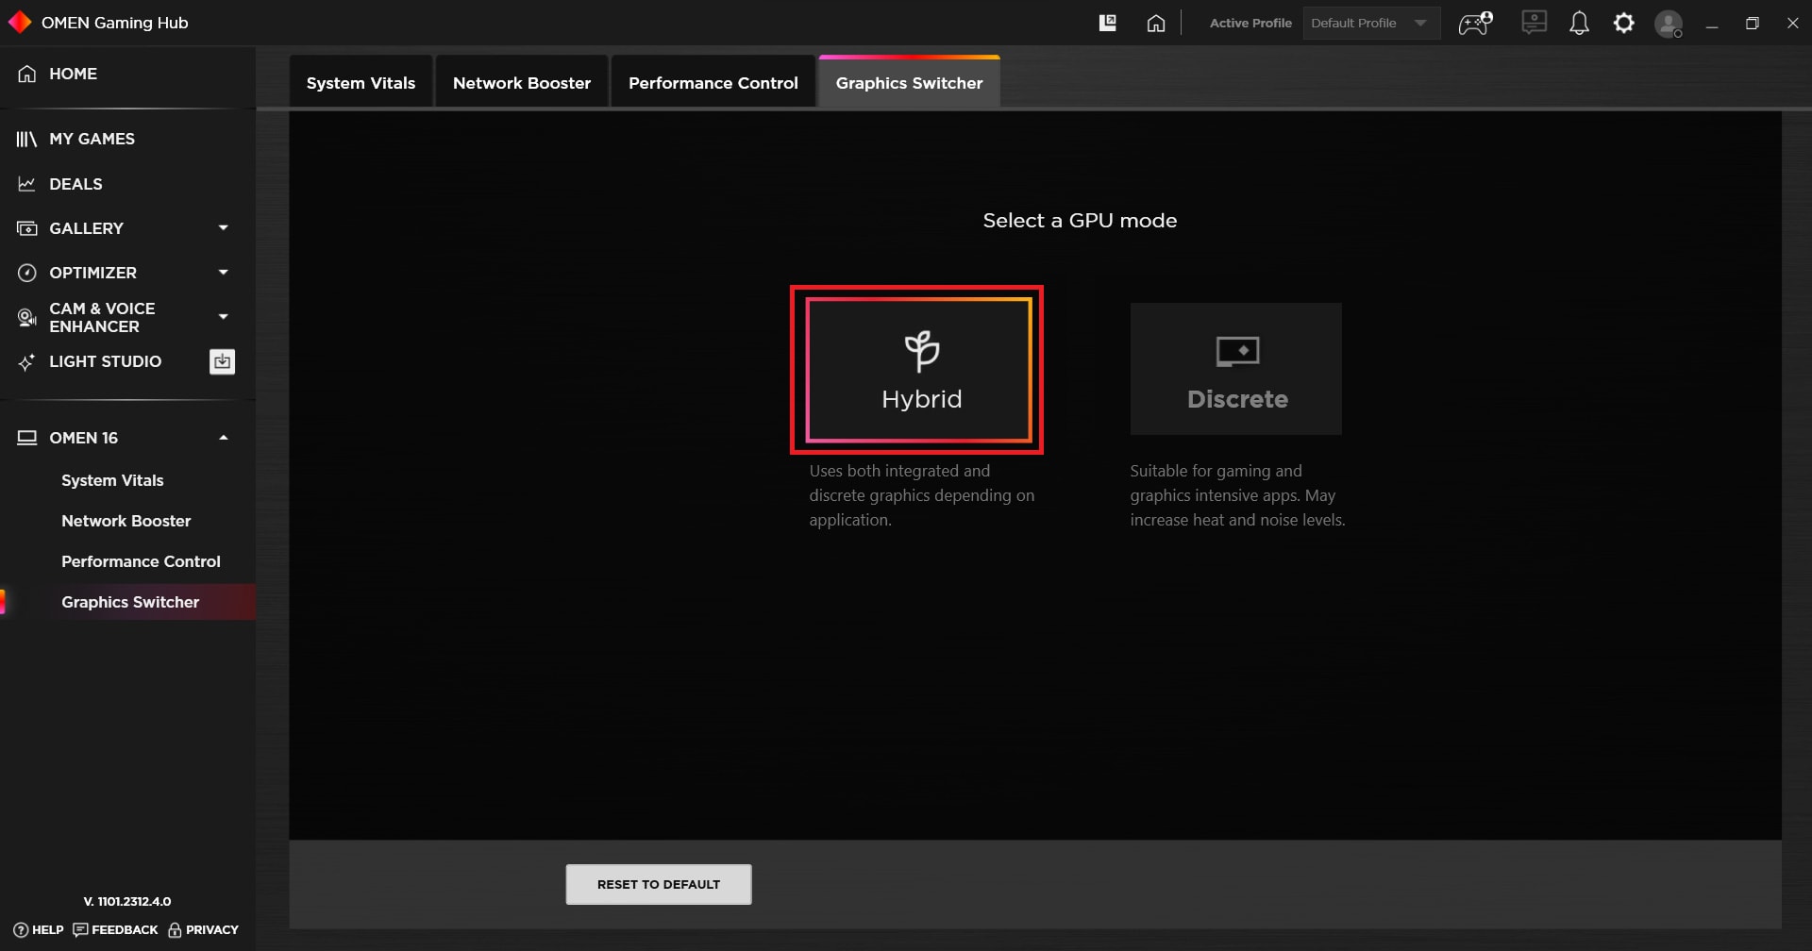Image resolution: width=1812 pixels, height=951 pixels.
Task: Open the message board icon beside the bell
Action: 1535,23
